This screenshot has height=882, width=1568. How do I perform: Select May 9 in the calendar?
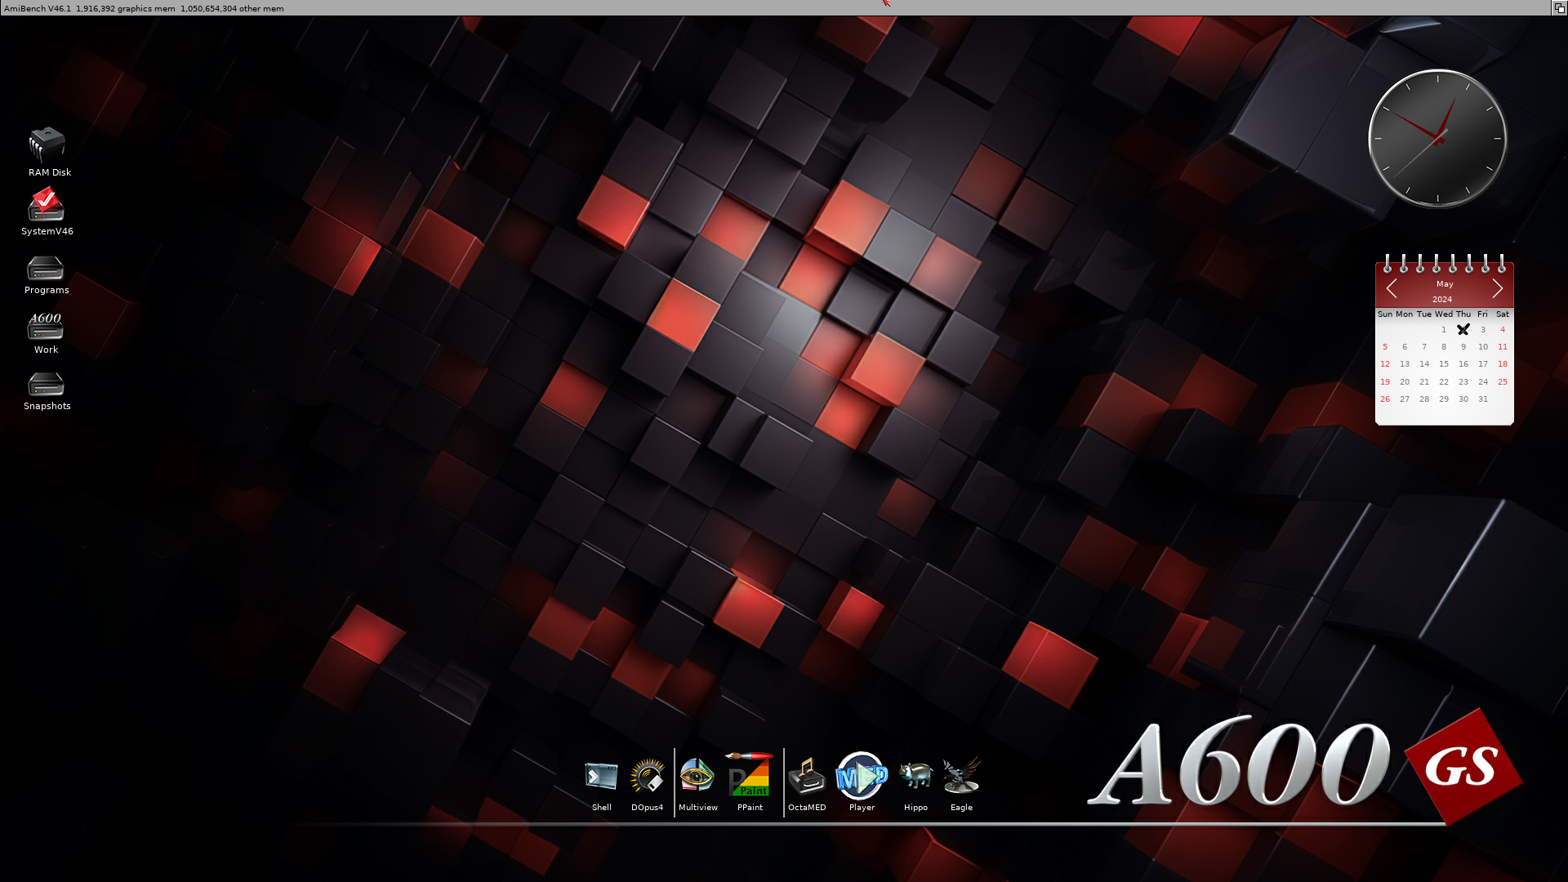1463,347
